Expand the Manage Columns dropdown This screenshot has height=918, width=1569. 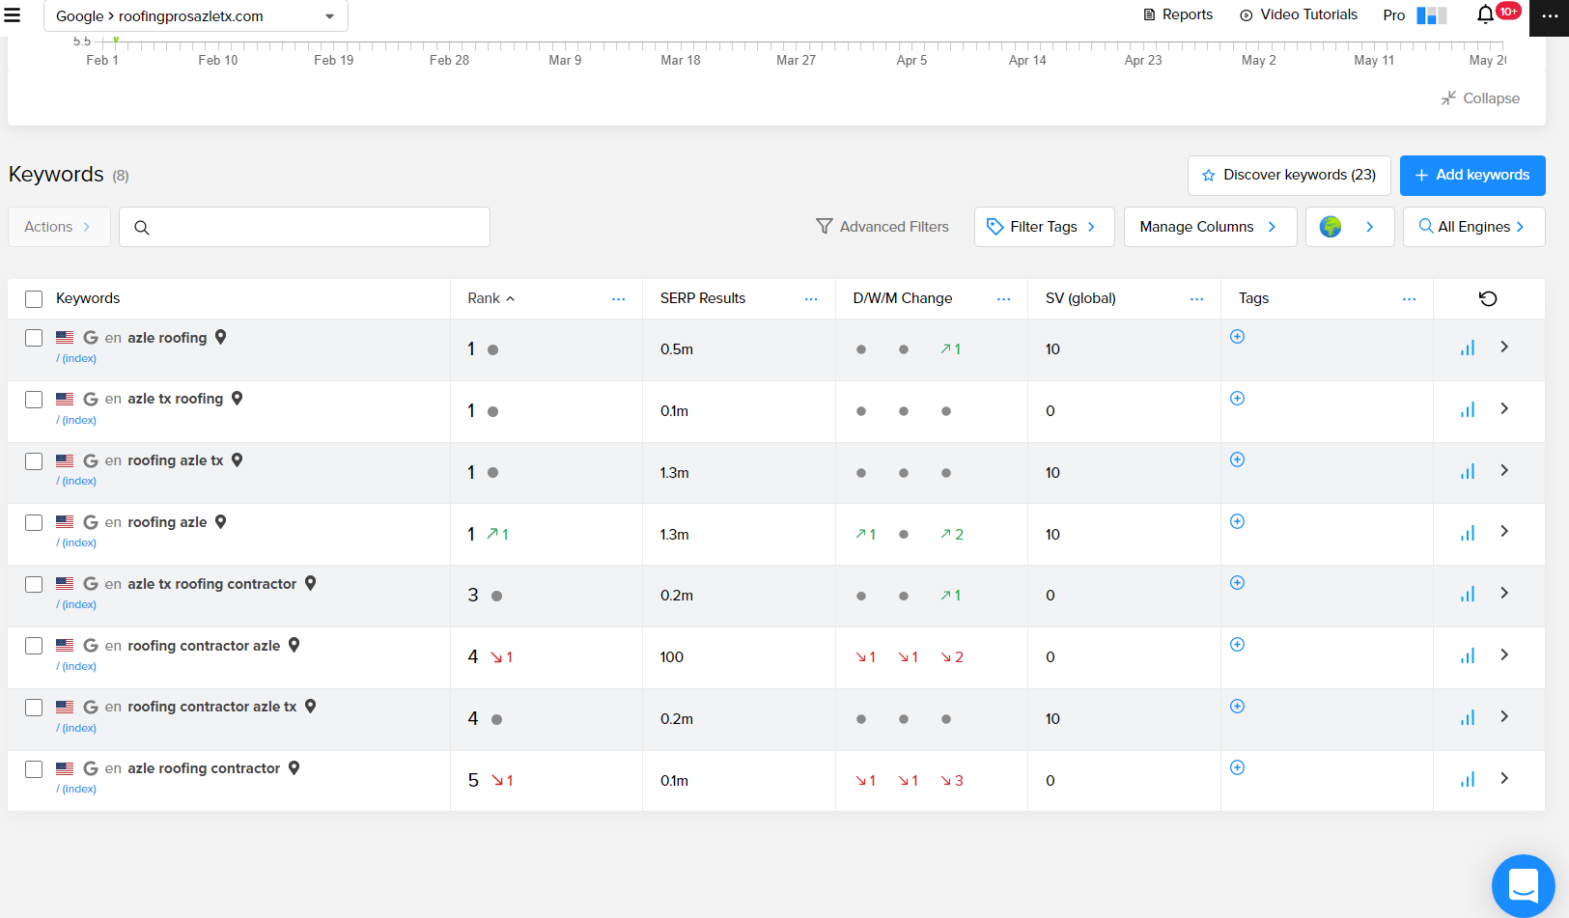coord(1209,227)
